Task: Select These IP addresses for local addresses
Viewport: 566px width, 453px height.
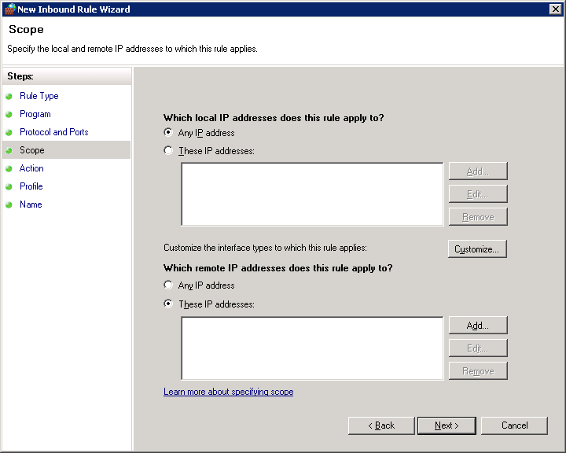Action: point(168,151)
